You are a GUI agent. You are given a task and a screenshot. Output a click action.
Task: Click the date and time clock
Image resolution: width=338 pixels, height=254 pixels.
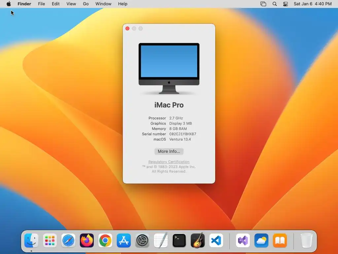[x=313, y=4]
